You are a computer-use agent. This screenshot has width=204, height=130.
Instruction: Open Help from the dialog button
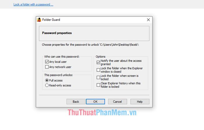coord(140,101)
